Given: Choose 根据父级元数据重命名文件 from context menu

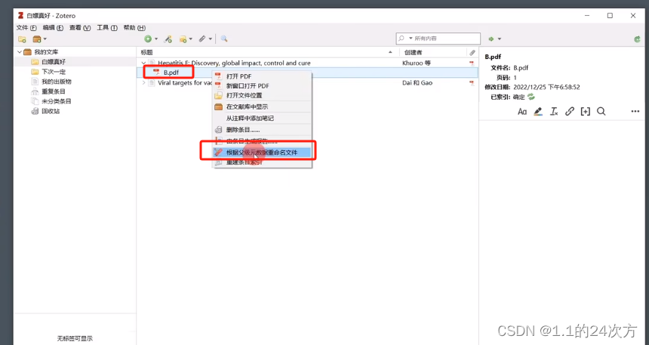Looking at the screenshot, I should tap(262, 152).
